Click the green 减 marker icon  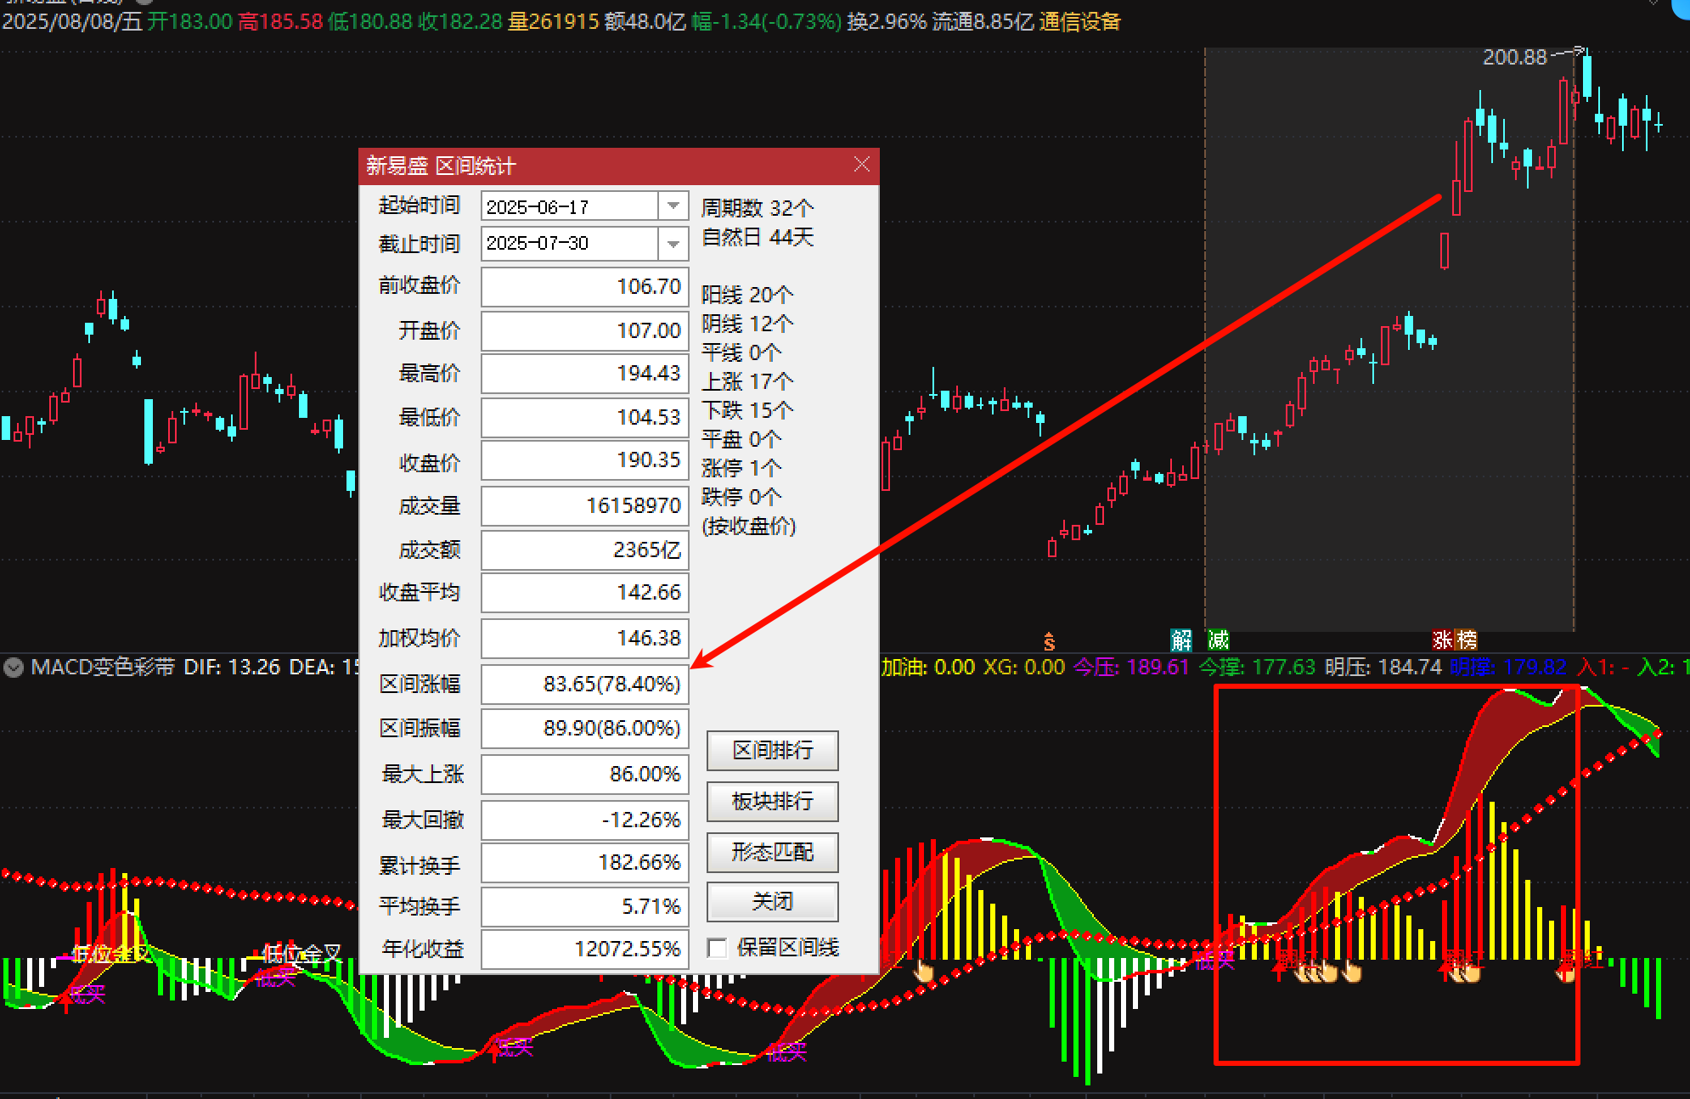point(1219,640)
